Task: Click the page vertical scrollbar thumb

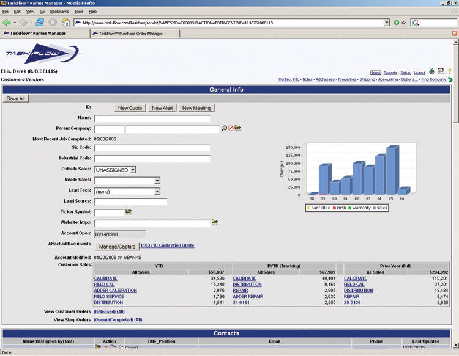Action: (x=456, y=84)
